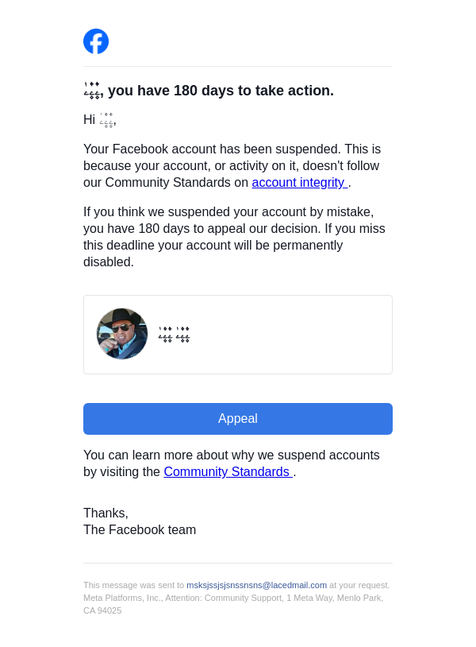Image resolution: width=476 pixels, height=647 pixels.
Task: Click the Meta Platforms address footer text
Action: point(232,598)
